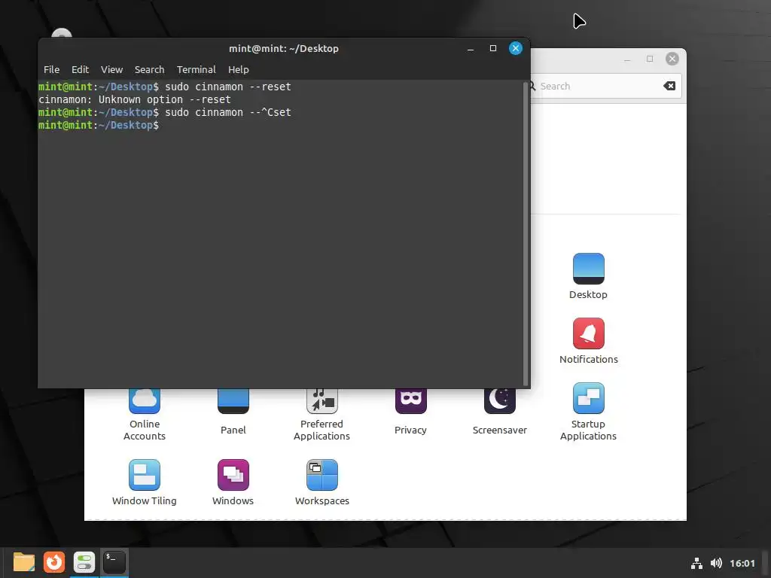This screenshot has height=578, width=771.
Task: Maximize the System Settings window
Action: (650, 59)
